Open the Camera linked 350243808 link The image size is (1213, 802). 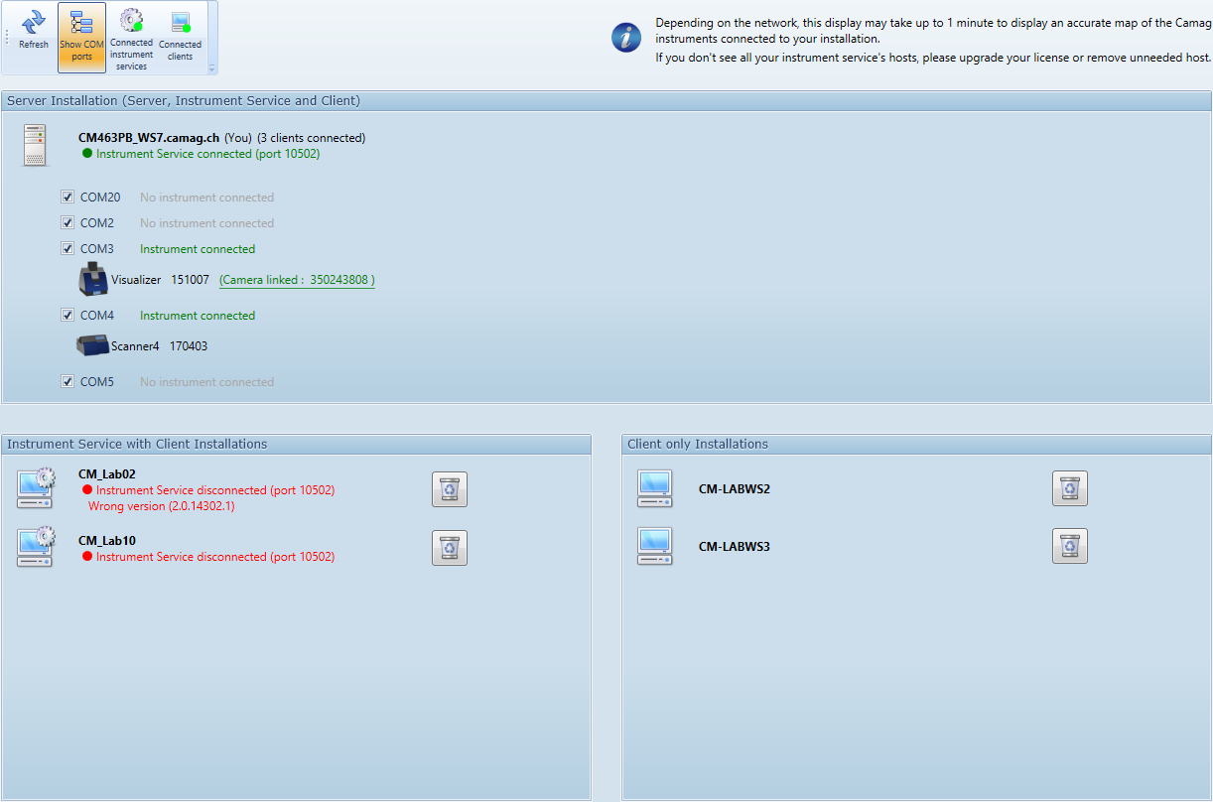coord(297,280)
